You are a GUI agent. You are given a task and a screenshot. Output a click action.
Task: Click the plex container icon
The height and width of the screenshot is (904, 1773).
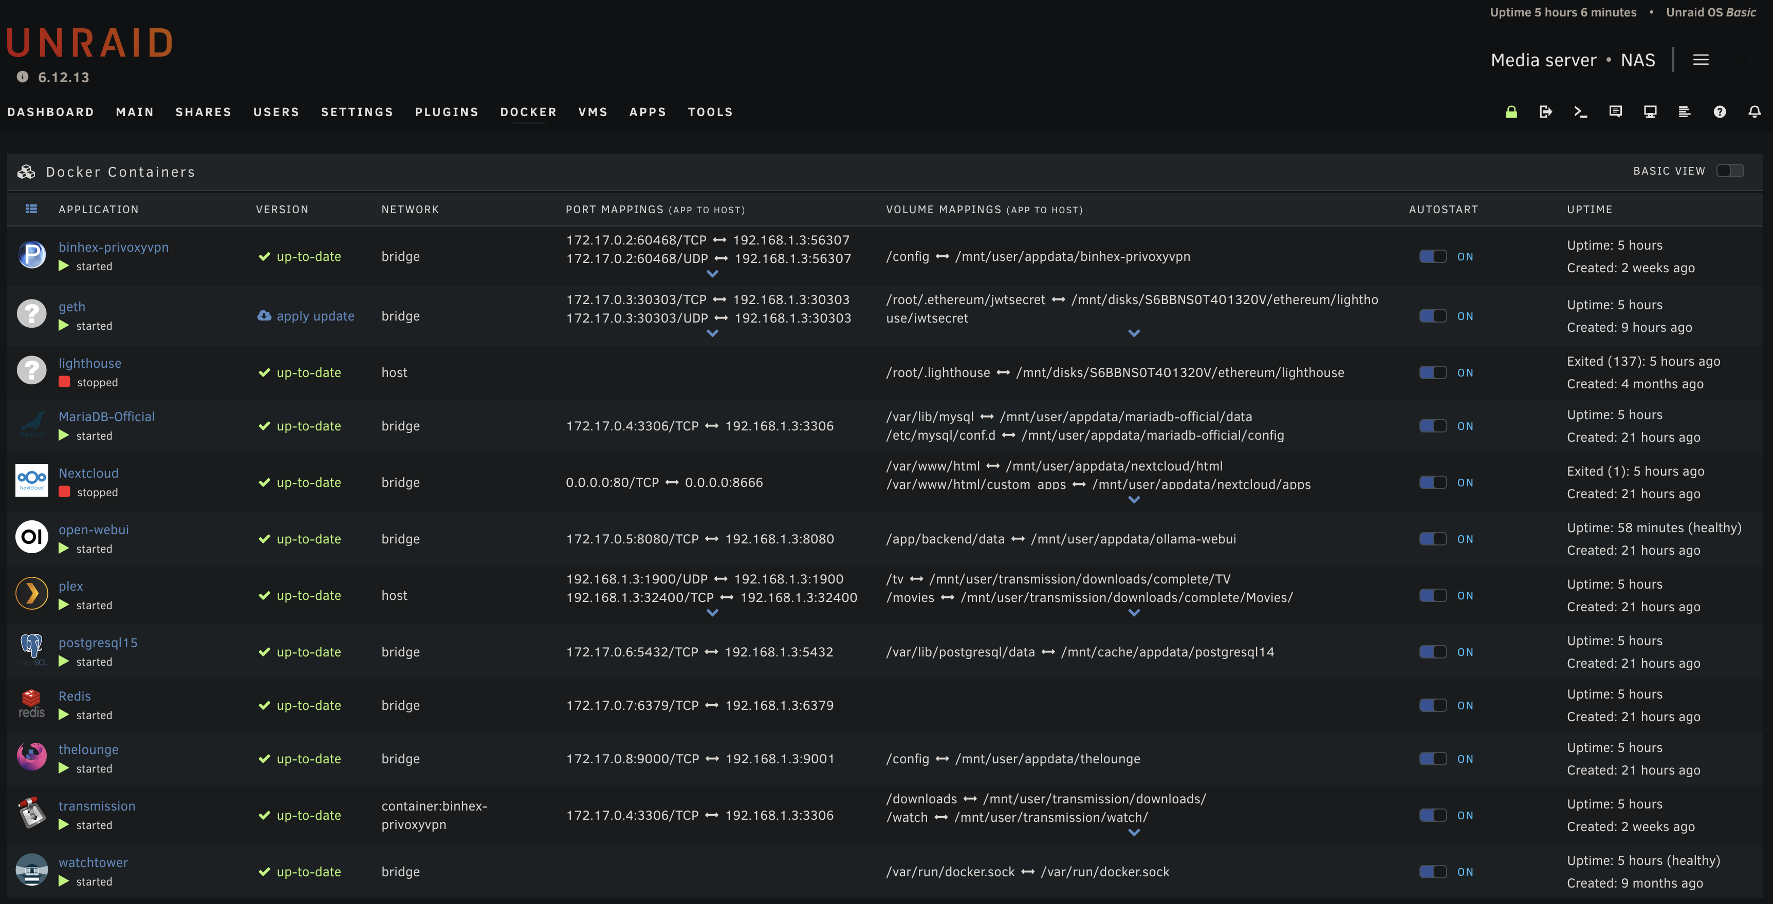(31, 593)
